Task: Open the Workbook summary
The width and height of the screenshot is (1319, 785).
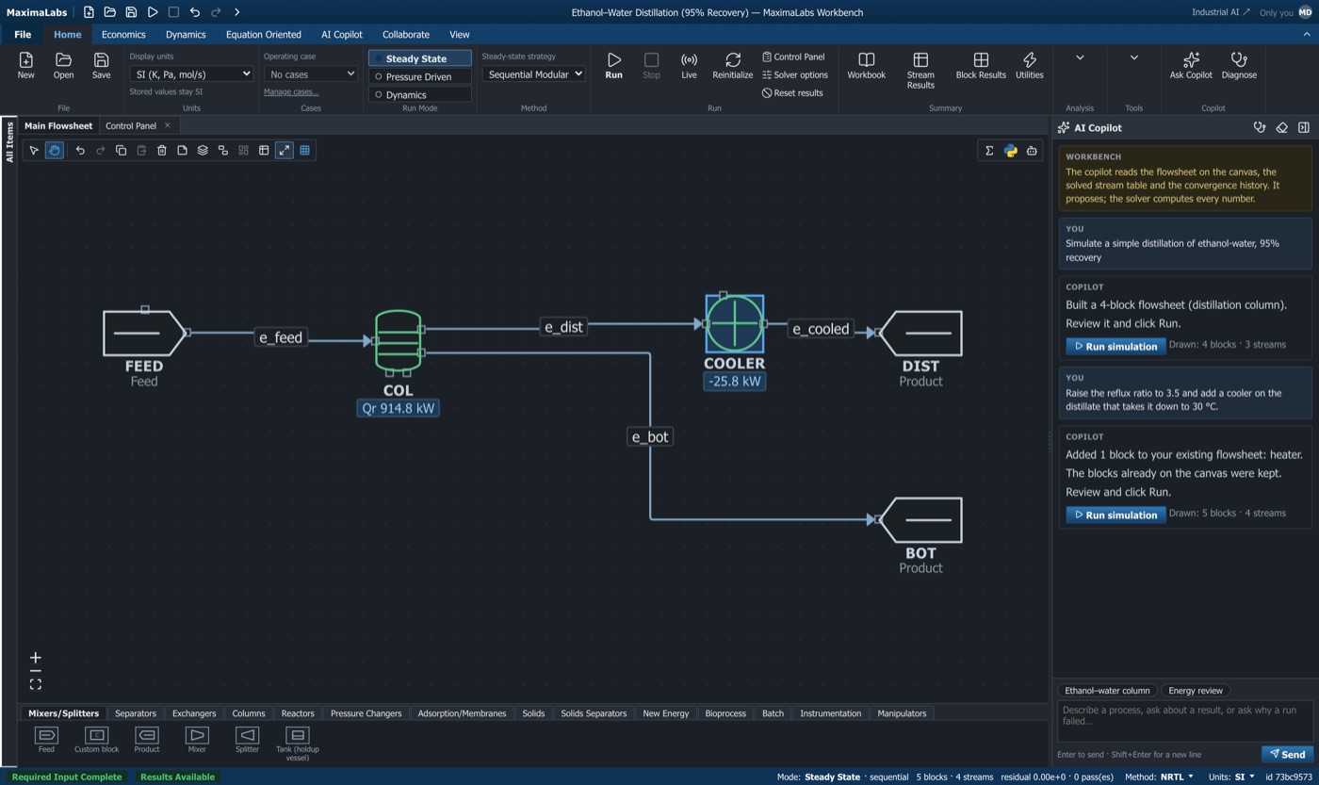Action: (866, 66)
